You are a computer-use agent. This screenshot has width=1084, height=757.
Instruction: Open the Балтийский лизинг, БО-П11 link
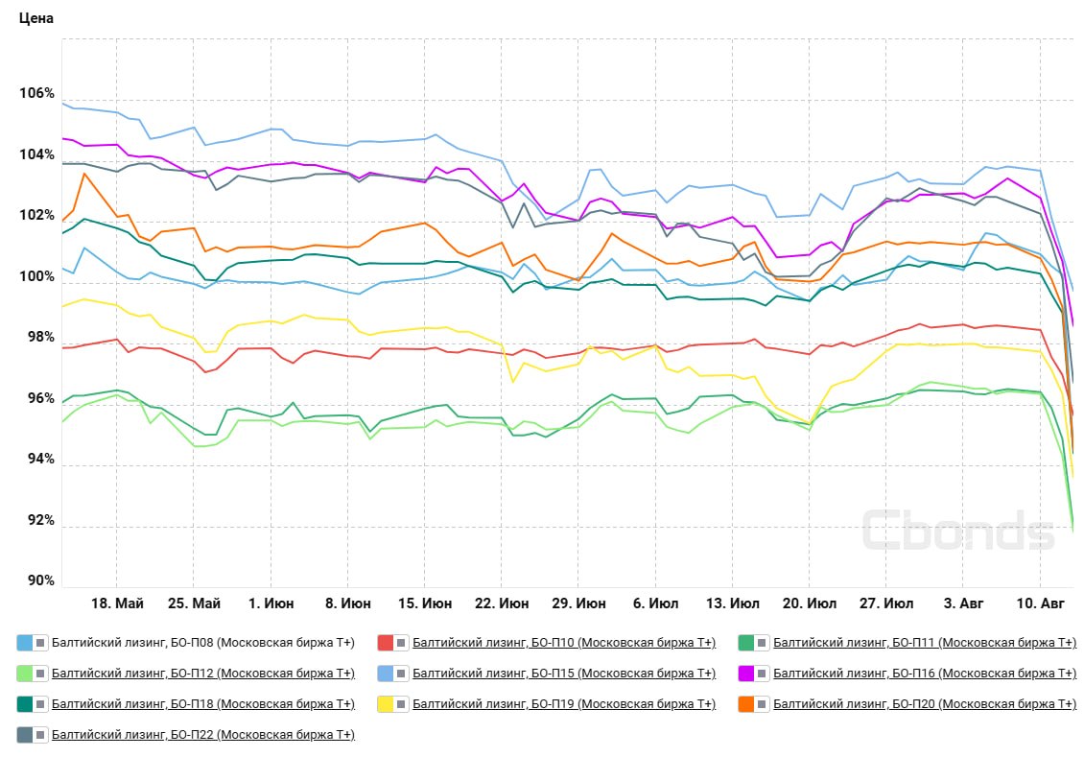pyautogui.click(x=925, y=643)
